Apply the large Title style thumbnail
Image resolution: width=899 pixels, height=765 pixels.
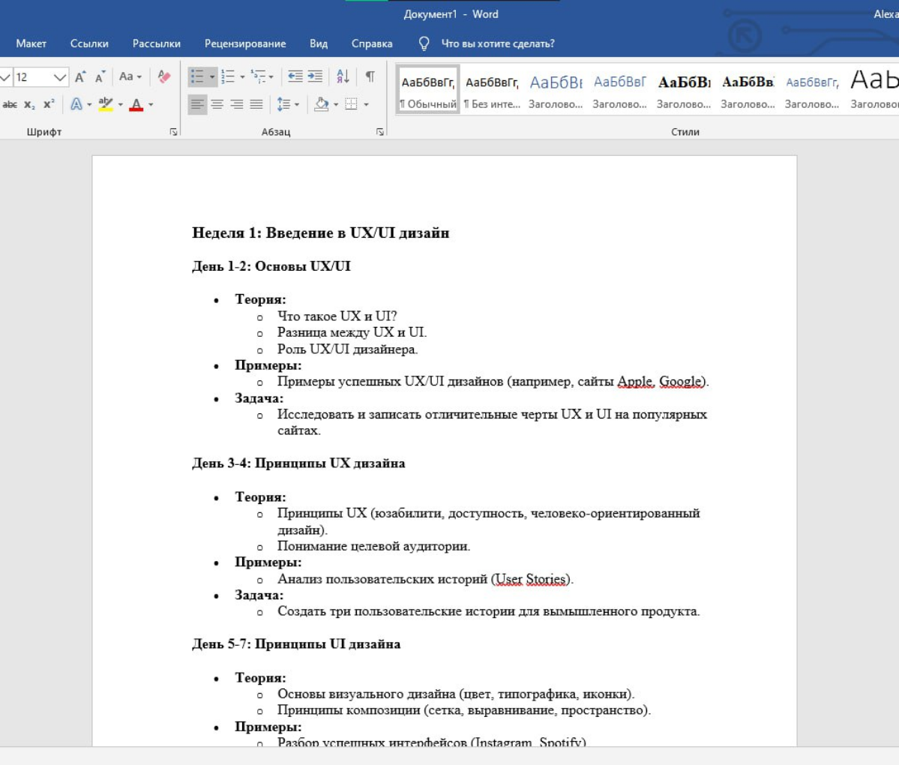874,89
